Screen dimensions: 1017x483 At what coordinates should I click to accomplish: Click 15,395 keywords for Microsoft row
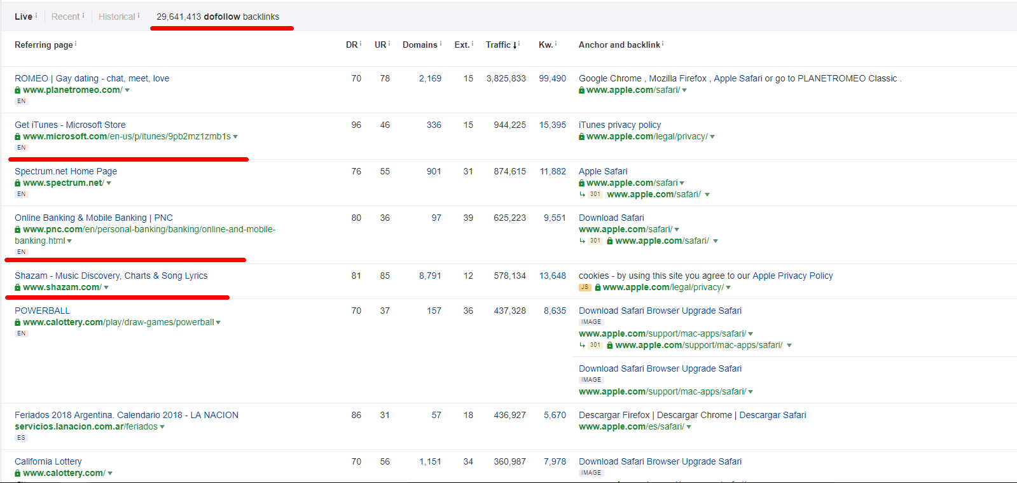(552, 125)
